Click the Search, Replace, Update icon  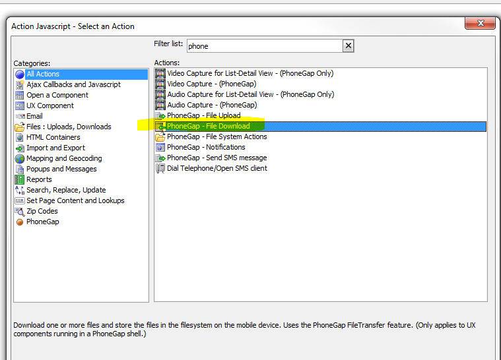pos(20,190)
